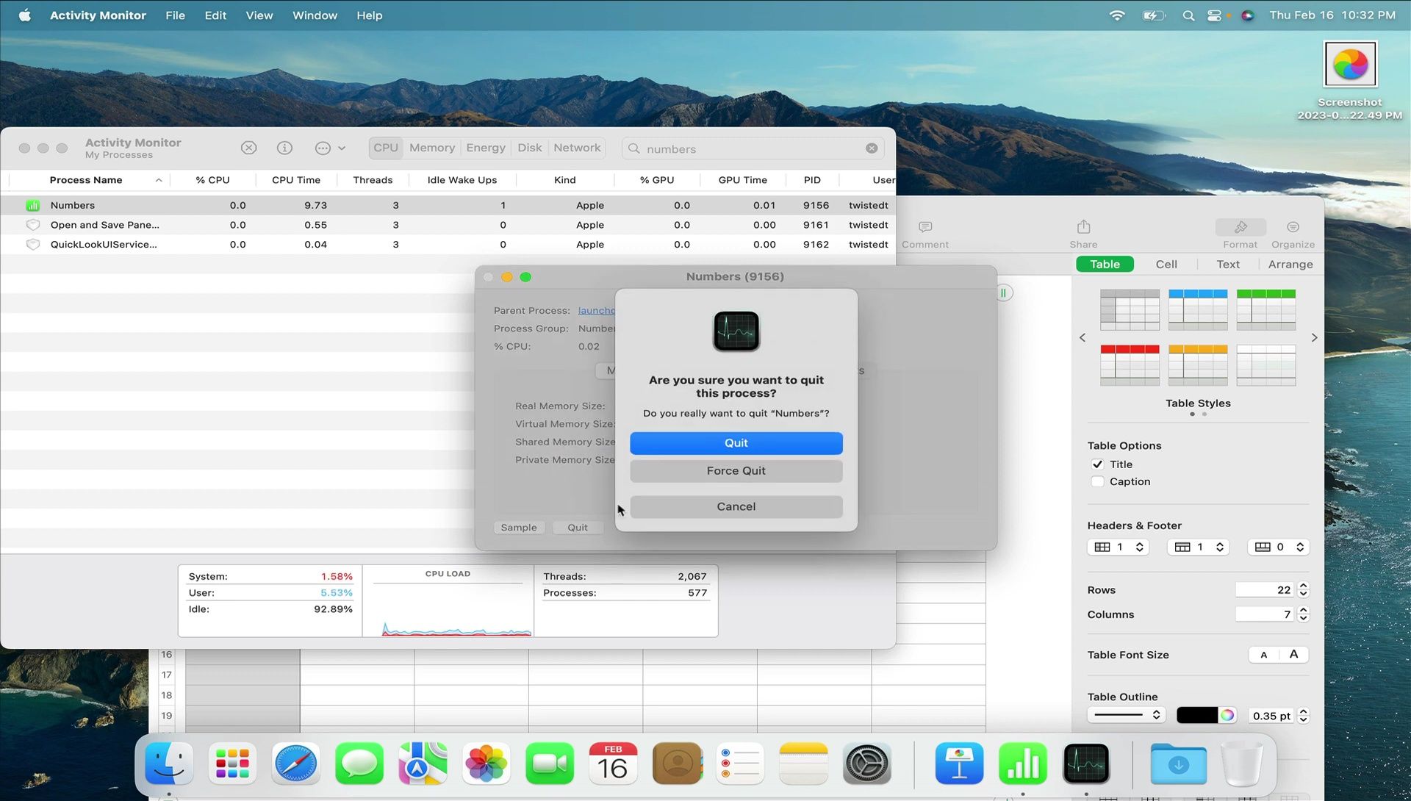Sort by CPU Time column header
The height and width of the screenshot is (801, 1411).
[296, 180]
